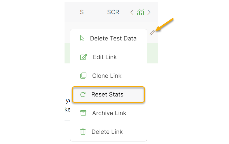Viewport: 229px width, 144px height.
Task: Choose Delete Link from the menu
Action: coord(107,132)
